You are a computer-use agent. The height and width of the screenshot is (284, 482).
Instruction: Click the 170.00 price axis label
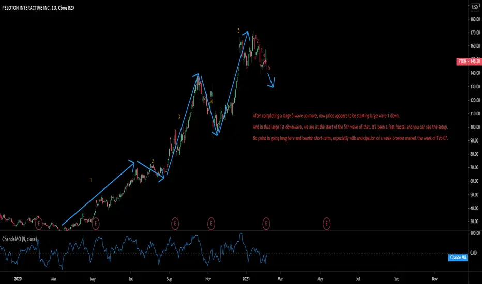tap(475, 33)
